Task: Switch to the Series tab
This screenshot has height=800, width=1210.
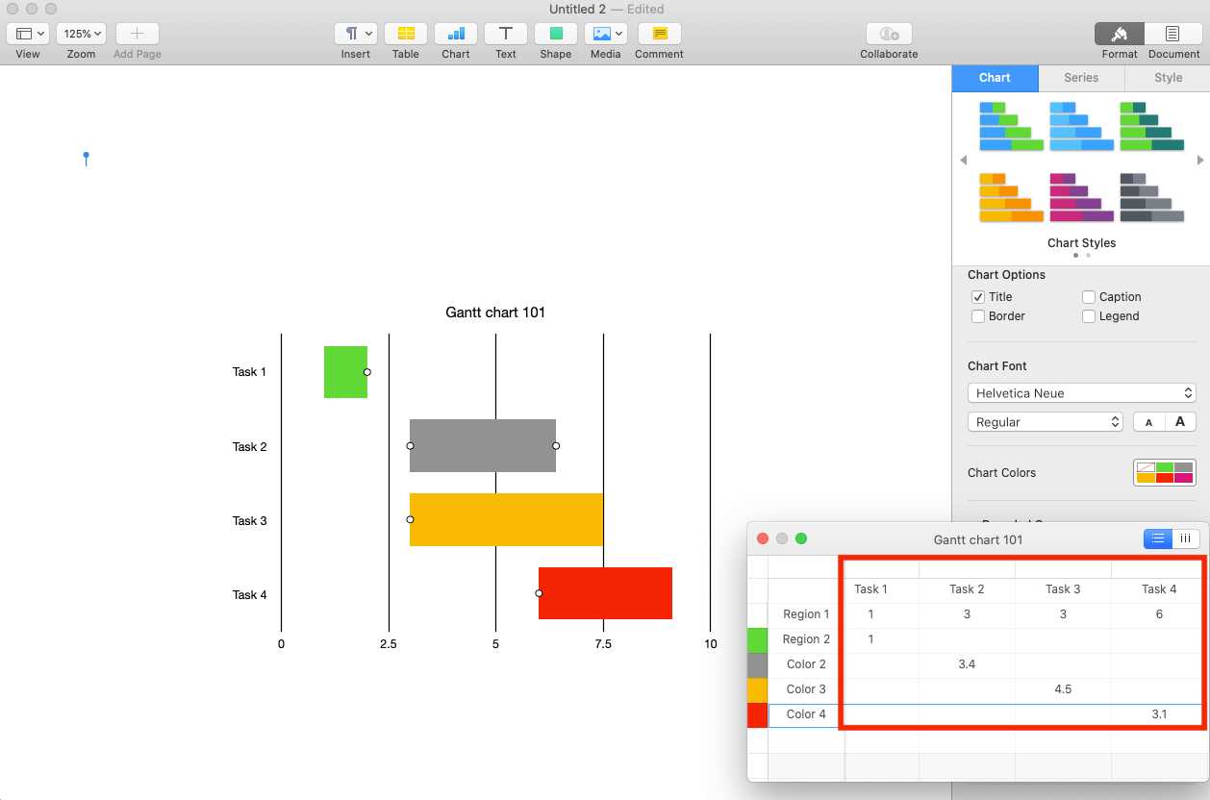Action: pyautogui.click(x=1080, y=77)
